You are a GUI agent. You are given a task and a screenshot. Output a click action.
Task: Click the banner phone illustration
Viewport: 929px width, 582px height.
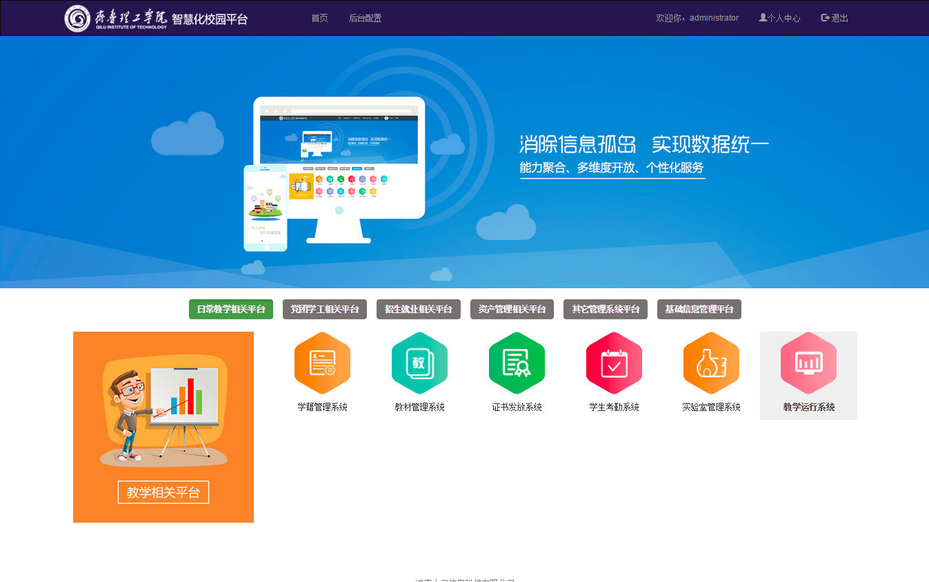point(266,208)
